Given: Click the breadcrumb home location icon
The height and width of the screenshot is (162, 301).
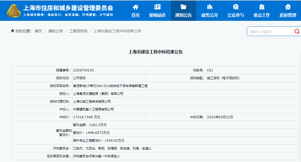Looking at the screenshot, I should (13, 31).
